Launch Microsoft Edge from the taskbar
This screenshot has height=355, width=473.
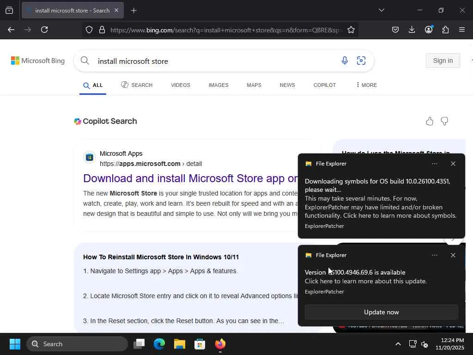pos(159,344)
